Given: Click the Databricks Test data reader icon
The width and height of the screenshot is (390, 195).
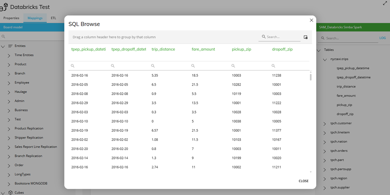Looking at the screenshot, I should [4, 7].
